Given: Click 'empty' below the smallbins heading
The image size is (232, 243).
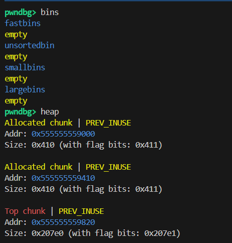Looking at the screenshot, I should (16, 79).
